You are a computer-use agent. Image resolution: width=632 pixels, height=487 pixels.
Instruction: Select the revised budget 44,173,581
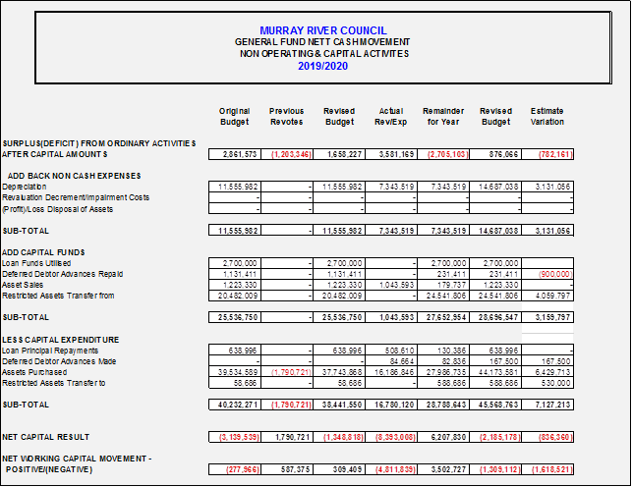495,372
